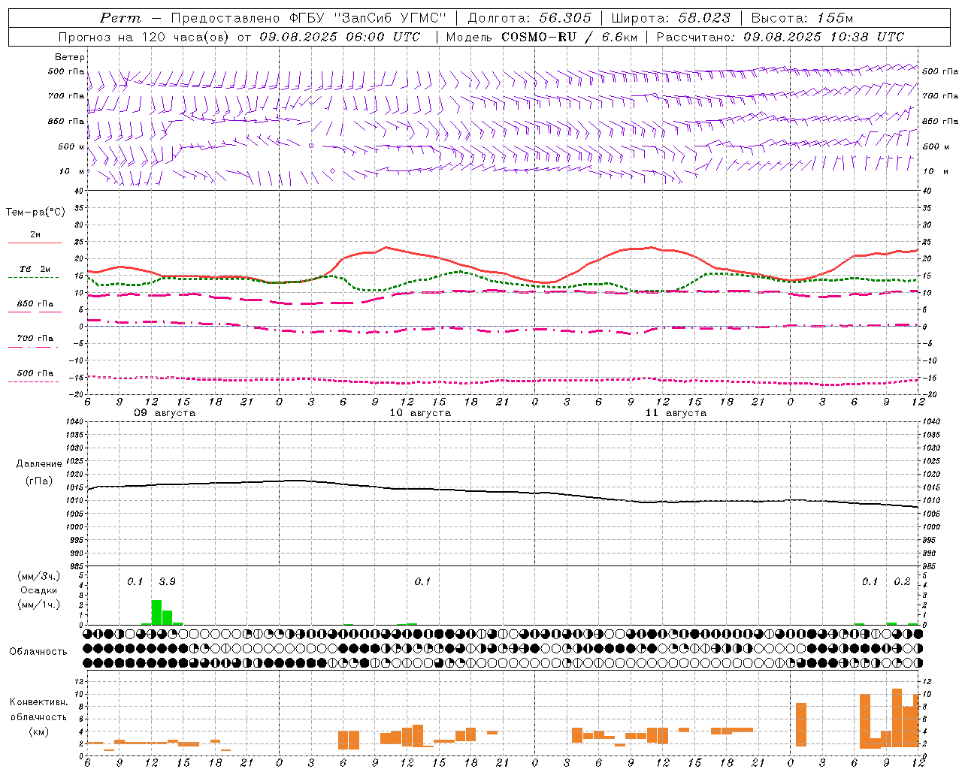Screen dimensions: 962x769
Task: Click the "(мм/1ч.)" hourly precipitation unit label
Action: (x=39, y=605)
